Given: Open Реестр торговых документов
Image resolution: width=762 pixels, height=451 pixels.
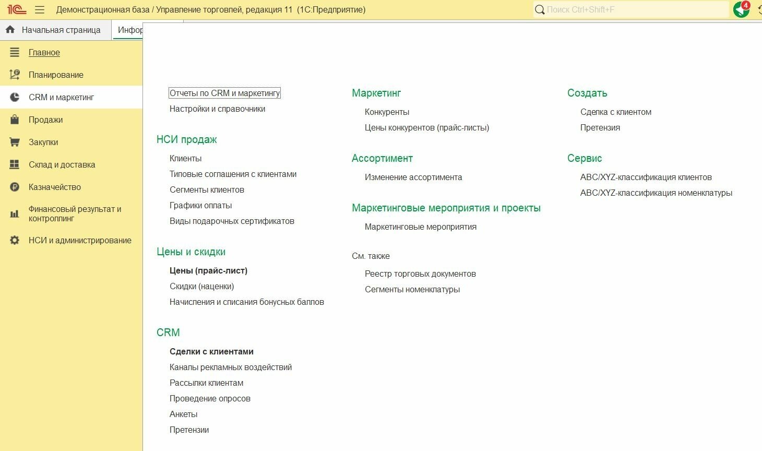Looking at the screenshot, I should (420, 274).
